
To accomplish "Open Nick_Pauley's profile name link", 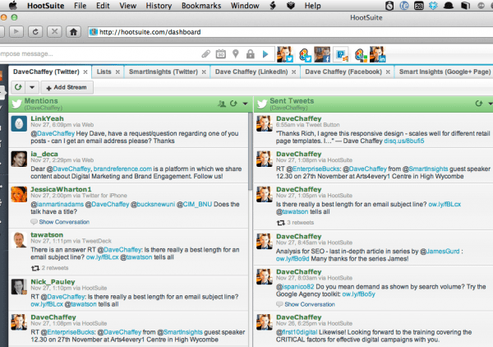I will coord(53,281).
